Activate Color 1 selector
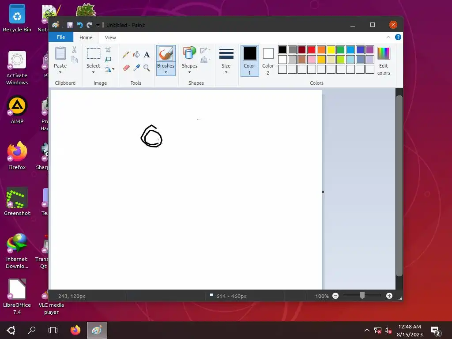Image resolution: width=452 pixels, height=339 pixels. pyautogui.click(x=250, y=60)
